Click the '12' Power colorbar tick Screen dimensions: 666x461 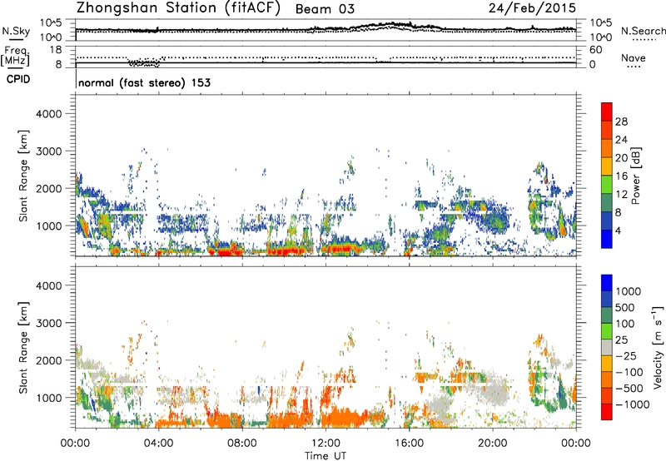(621, 195)
